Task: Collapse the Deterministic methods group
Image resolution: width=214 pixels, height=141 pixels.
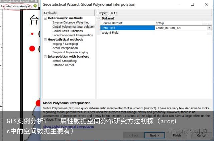Action: [x=45, y=18]
